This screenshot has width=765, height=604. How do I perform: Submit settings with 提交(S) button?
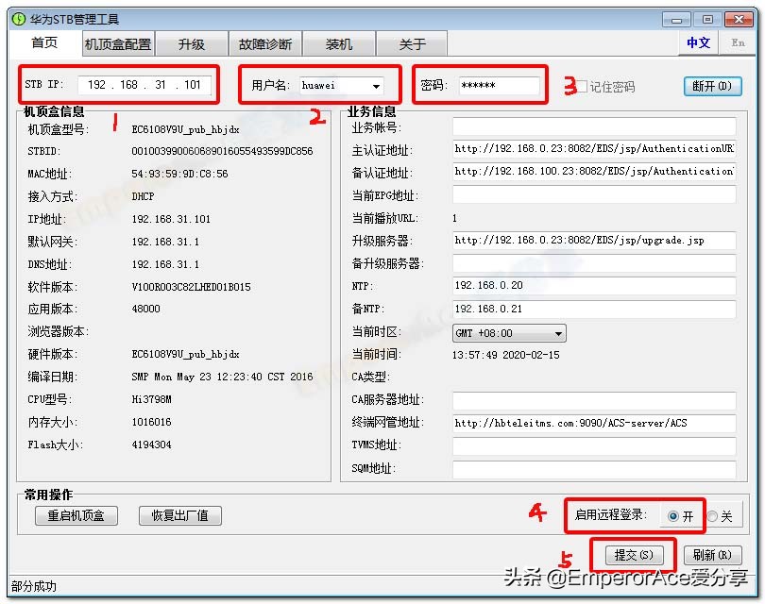click(x=634, y=555)
